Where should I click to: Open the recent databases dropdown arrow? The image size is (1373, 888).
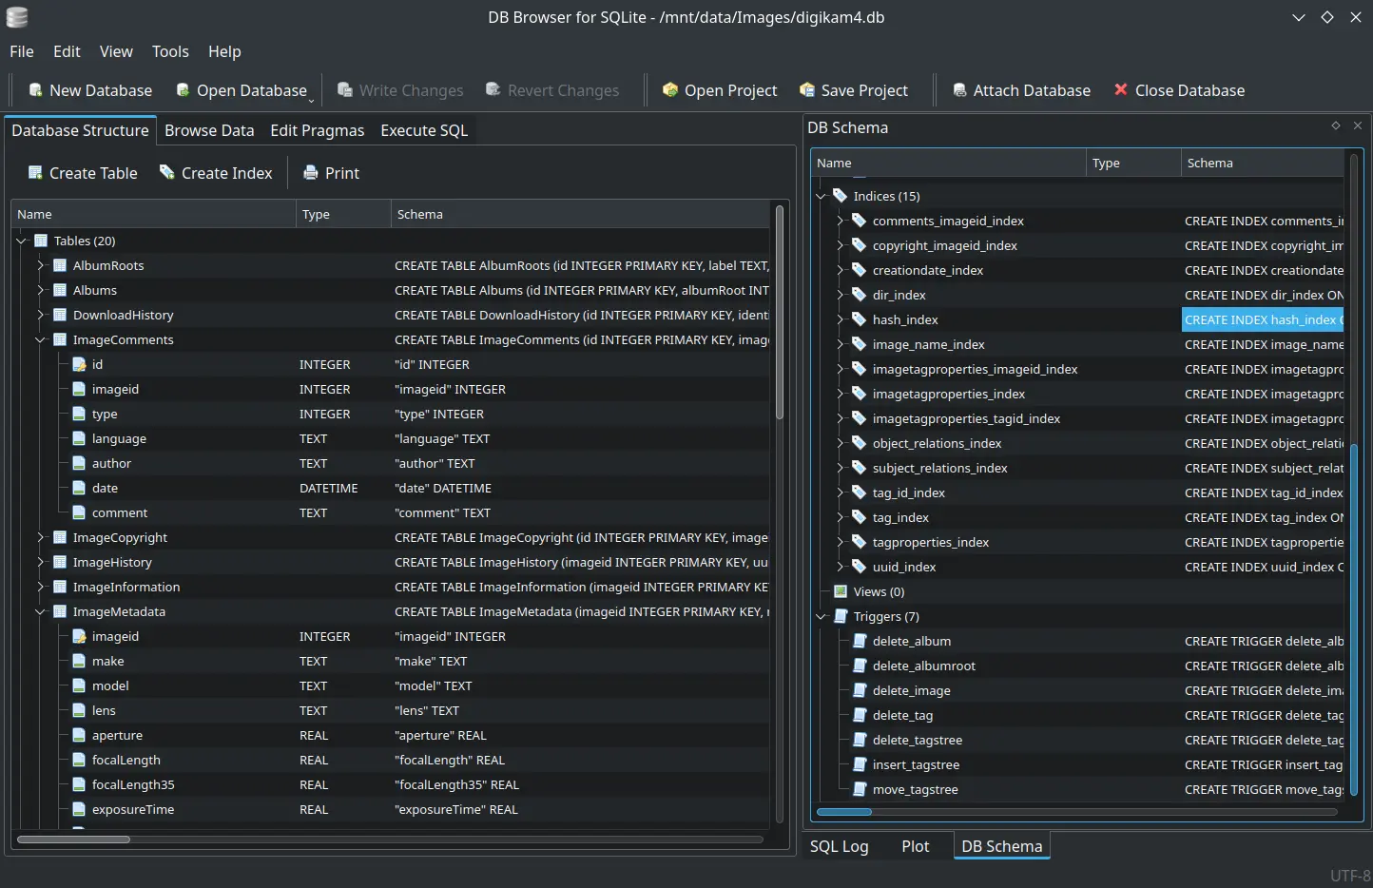(x=311, y=99)
